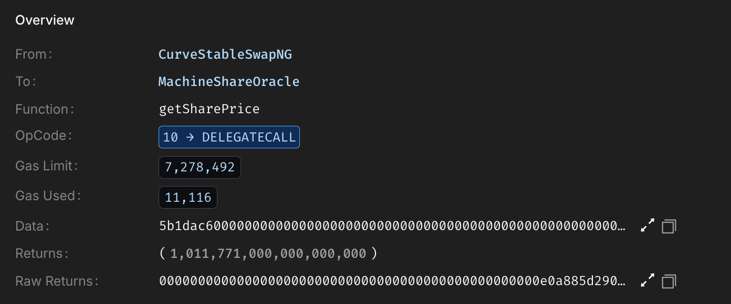The width and height of the screenshot is (731, 304).
Task: Open the CurveStableSwapNG contract link
Action: [225, 54]
